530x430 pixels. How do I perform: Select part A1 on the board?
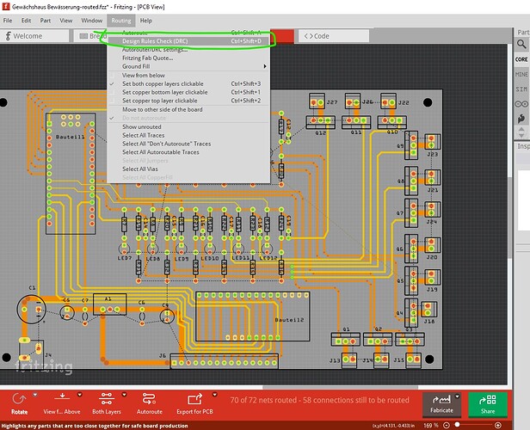(x=109, y=304)
